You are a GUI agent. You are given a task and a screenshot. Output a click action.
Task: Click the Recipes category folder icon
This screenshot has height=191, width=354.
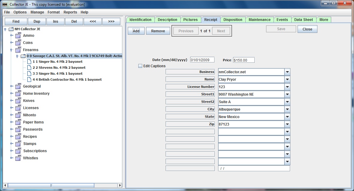(18, 137)
